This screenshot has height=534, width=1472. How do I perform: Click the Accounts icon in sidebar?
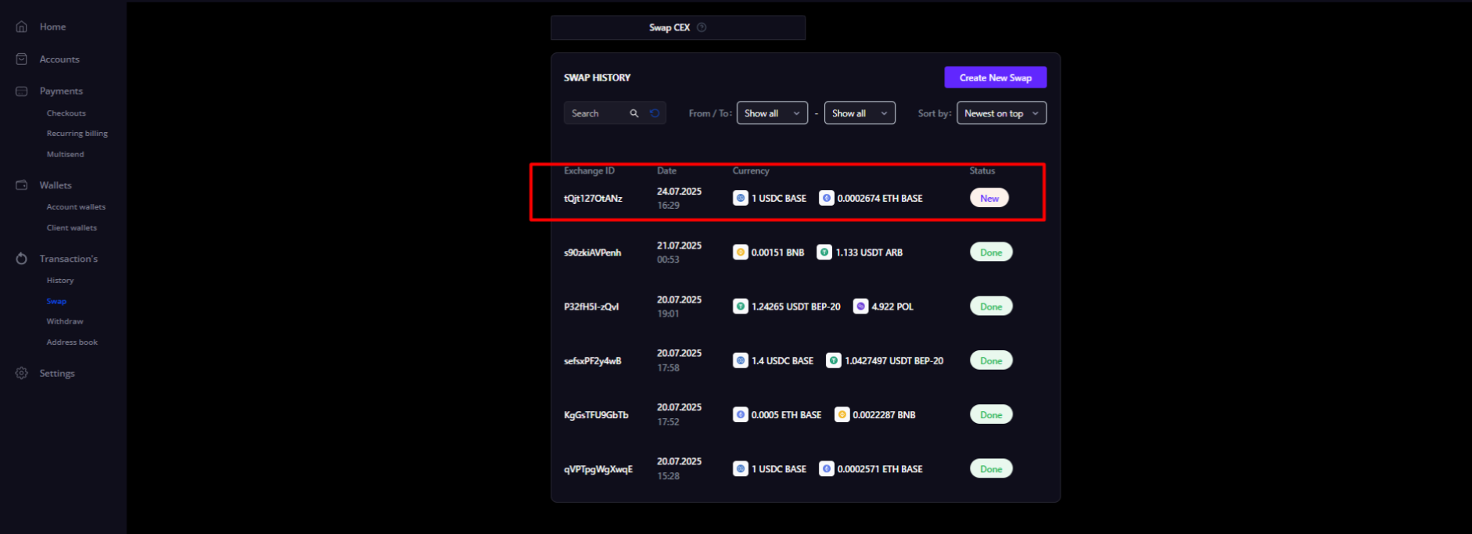click(x=21, y=59)
